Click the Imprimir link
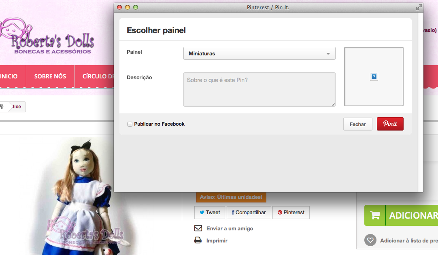 217,240
